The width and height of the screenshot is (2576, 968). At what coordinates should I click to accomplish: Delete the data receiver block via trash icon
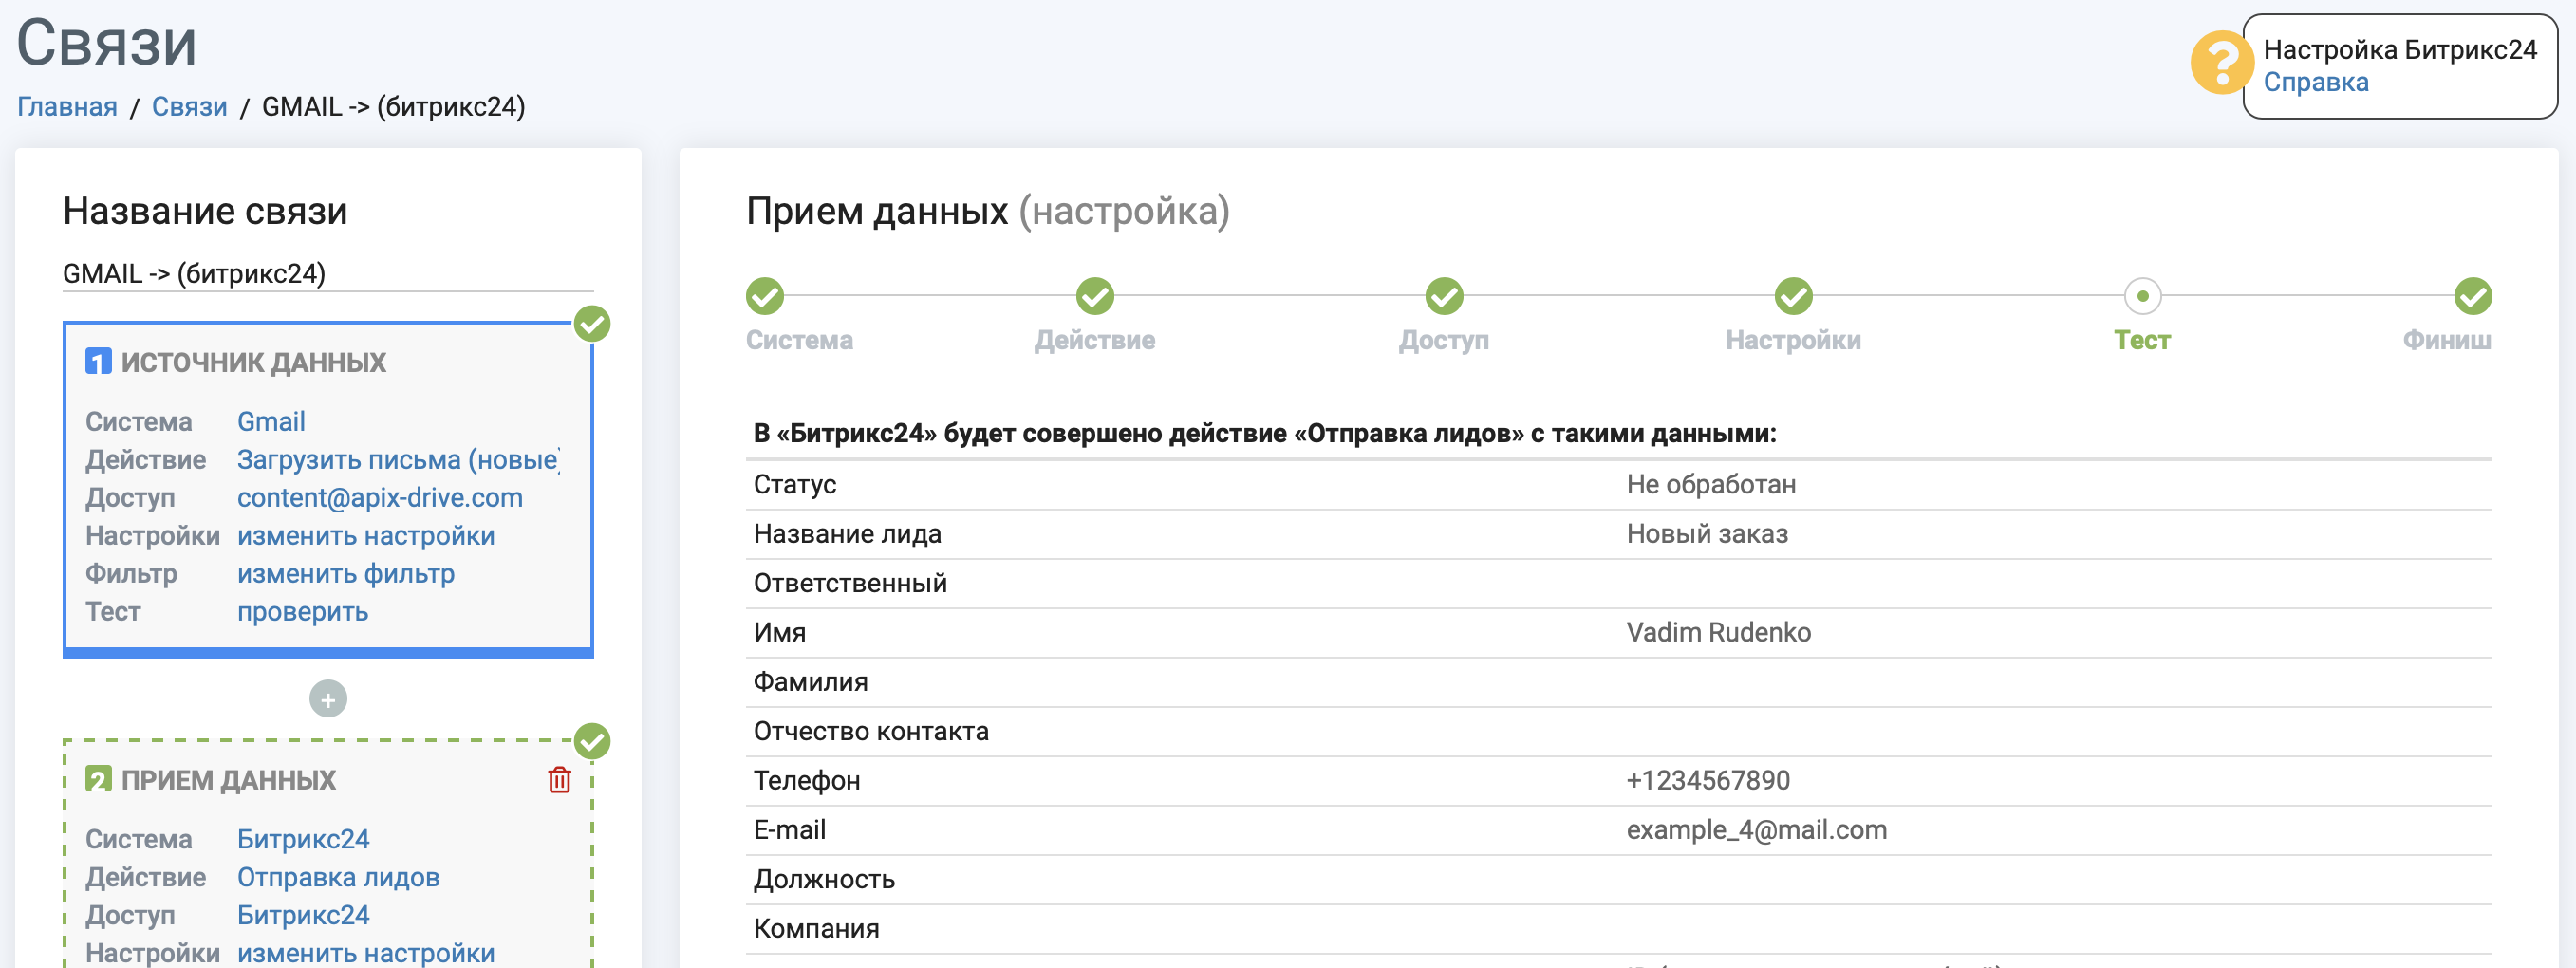pos(559,780)
